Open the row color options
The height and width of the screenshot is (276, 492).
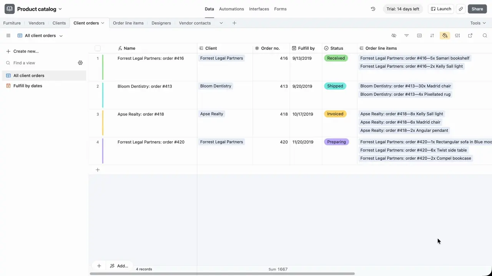tap(445, 35)
